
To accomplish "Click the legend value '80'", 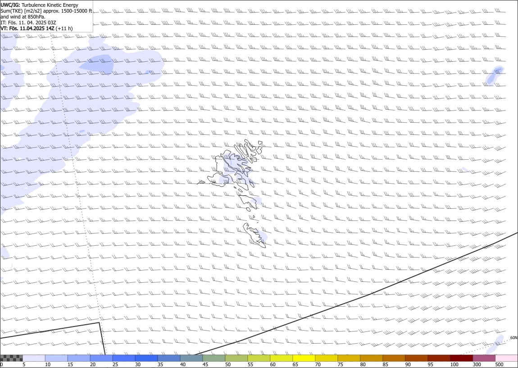I will pos(363,364).
